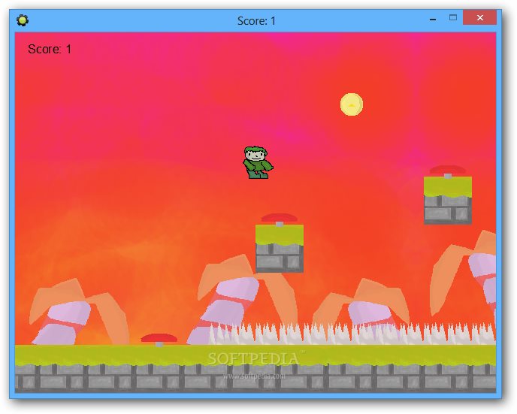Click the red mushroom on middle floating block

pyautogui.click(x=280, y=219)
